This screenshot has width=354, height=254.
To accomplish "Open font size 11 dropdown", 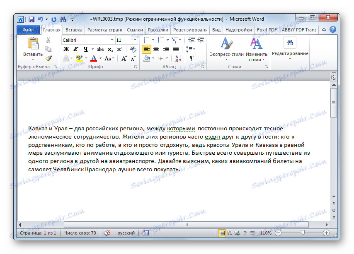I will [135, 40].
